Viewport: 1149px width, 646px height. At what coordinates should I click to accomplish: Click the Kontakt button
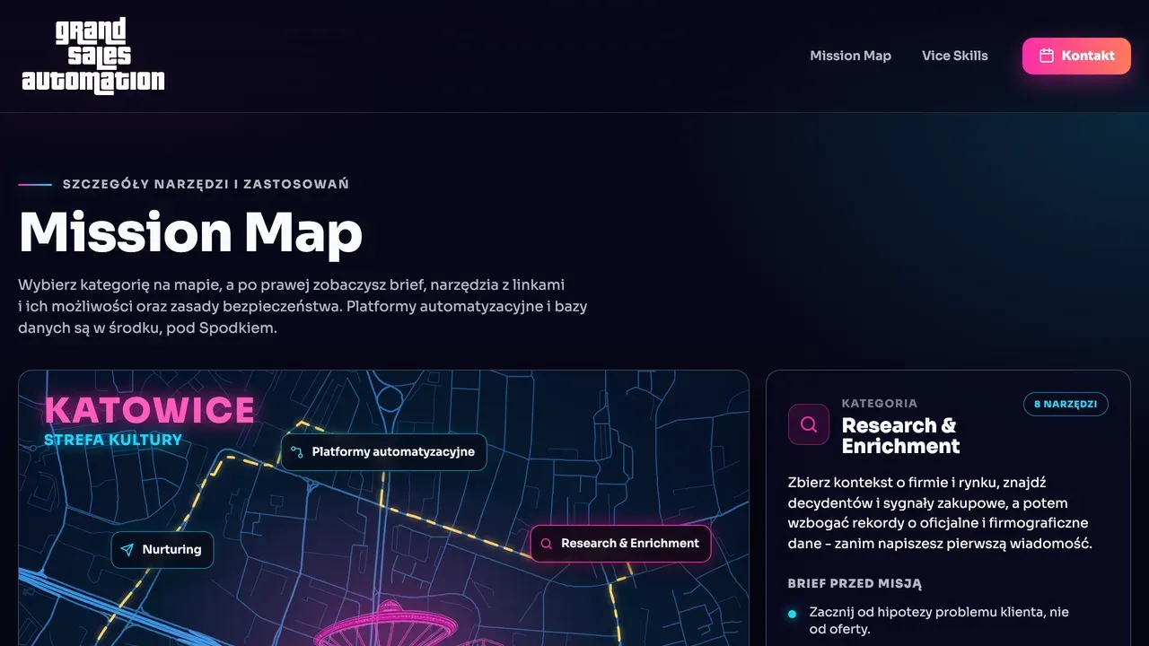pyautogui.click(x=1076, y=56)
